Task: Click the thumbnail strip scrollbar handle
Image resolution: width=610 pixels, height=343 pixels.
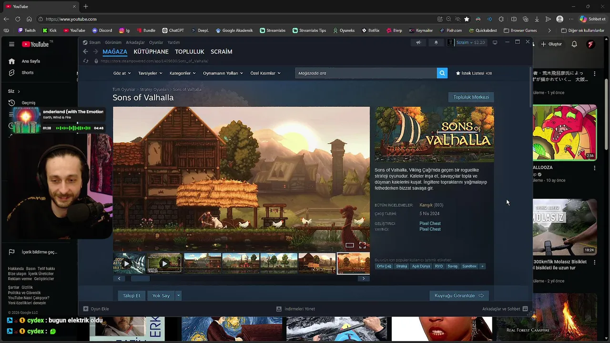Action: point(140,279)
